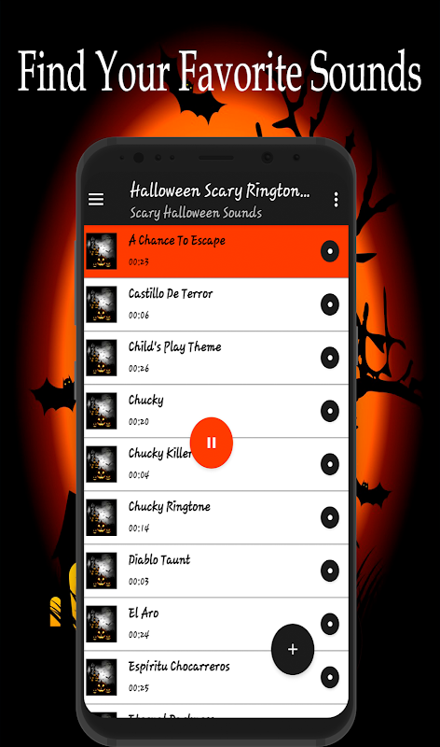This screenshot has width=440, height=747.
Task: Pause playback with the orange pause button
Action: (212, 443)
